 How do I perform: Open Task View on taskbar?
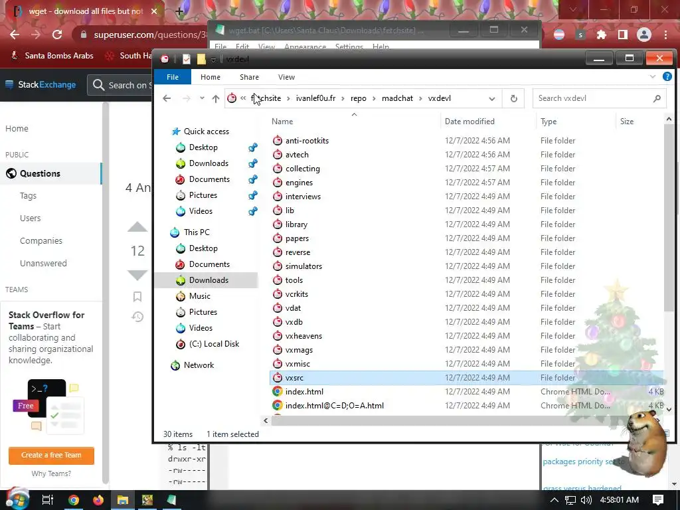tap(47, 500)
